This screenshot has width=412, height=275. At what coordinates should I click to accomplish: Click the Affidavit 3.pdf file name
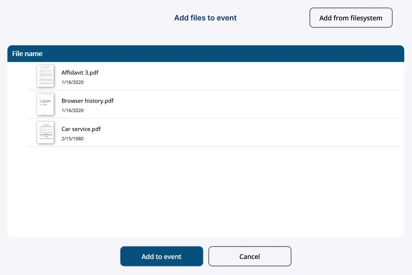coord(80,72)
